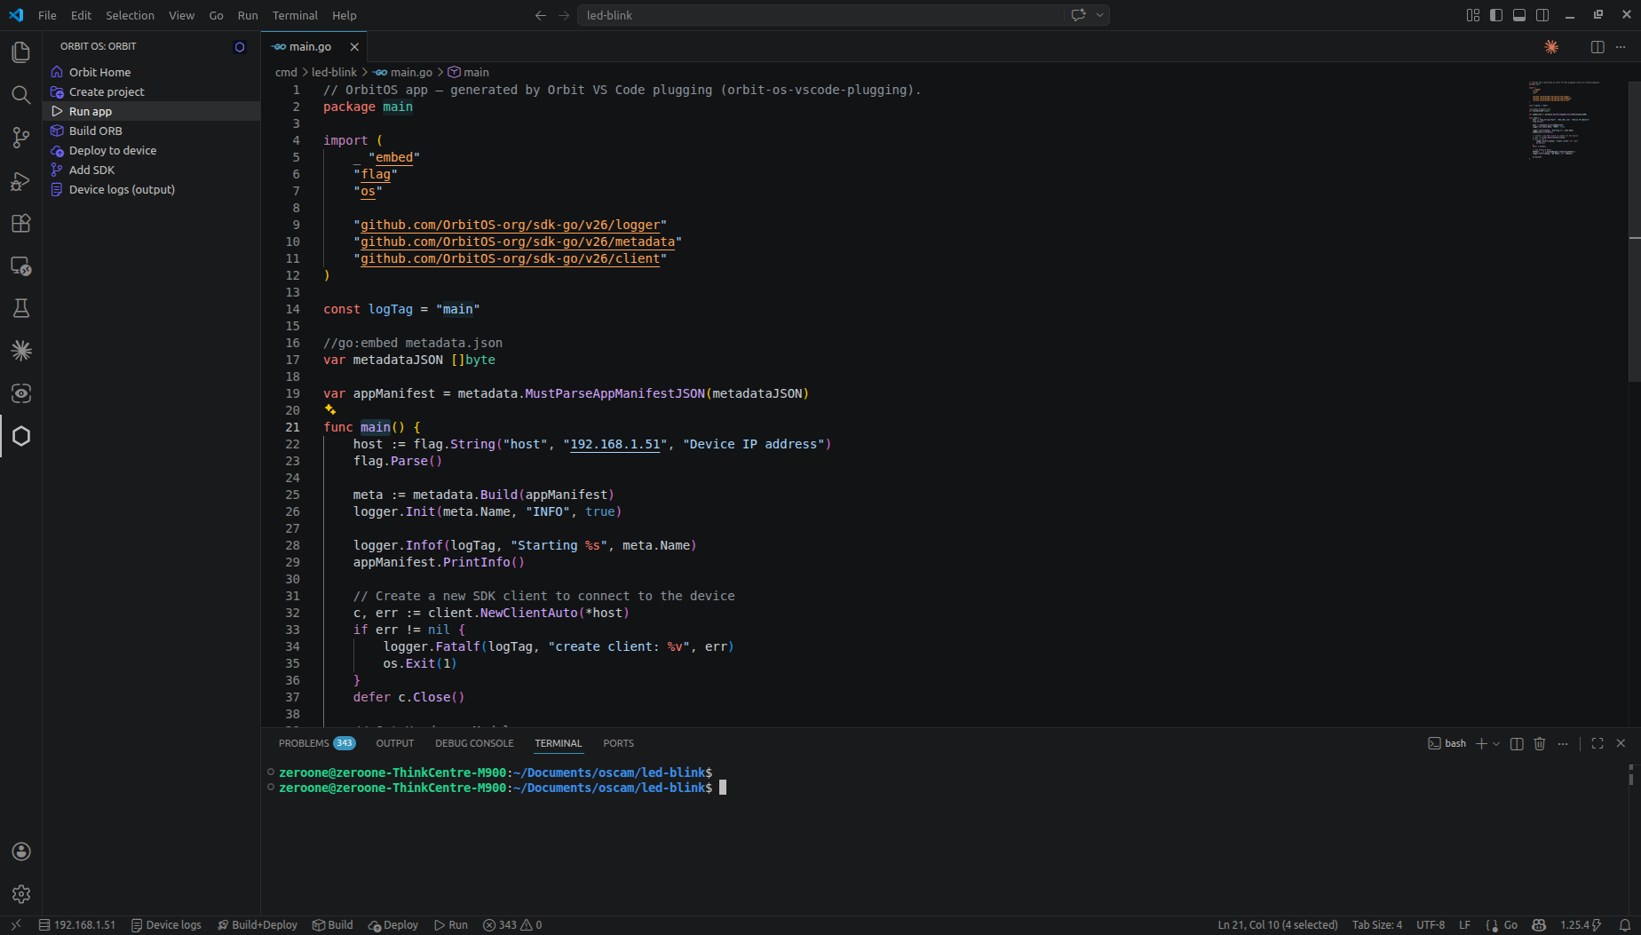Open the Selection menu

point(130,15)
